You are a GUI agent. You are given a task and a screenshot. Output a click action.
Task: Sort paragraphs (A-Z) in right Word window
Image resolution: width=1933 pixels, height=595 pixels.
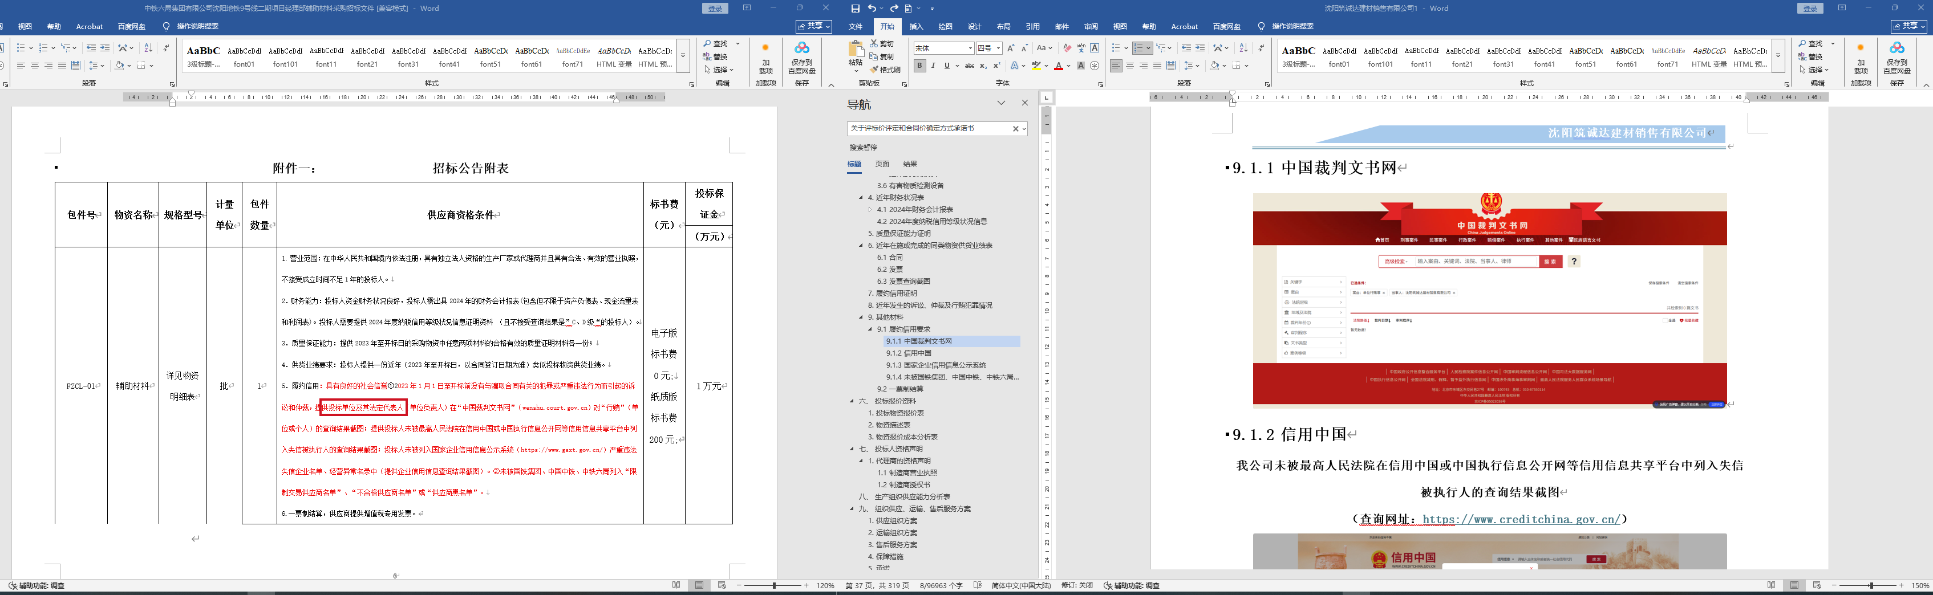(1243, 48)
